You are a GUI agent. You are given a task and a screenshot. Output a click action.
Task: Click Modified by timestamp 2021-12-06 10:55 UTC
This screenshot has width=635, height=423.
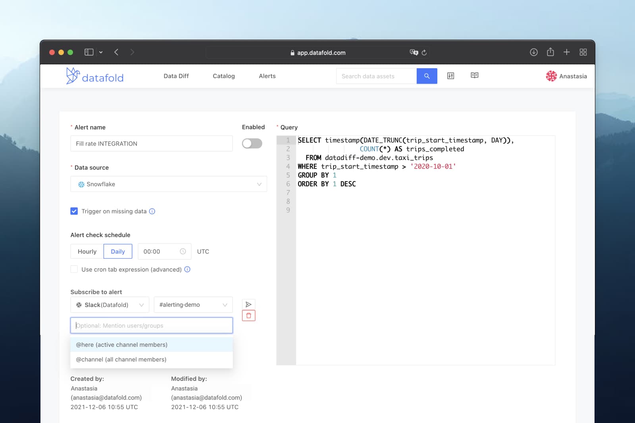pos(205,407)
